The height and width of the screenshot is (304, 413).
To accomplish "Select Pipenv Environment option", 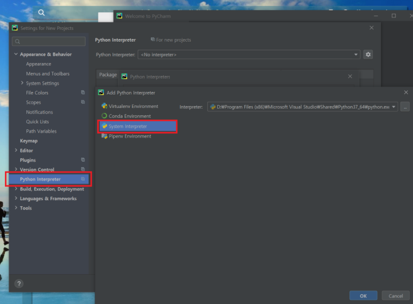I will (130, 136).
